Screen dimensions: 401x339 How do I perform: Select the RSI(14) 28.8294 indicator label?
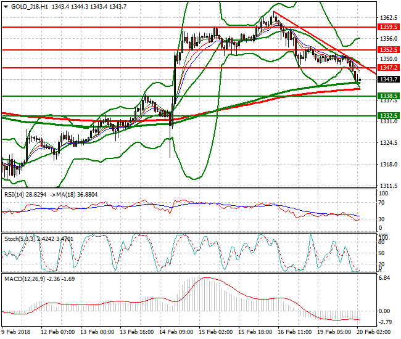pos(25,195)
